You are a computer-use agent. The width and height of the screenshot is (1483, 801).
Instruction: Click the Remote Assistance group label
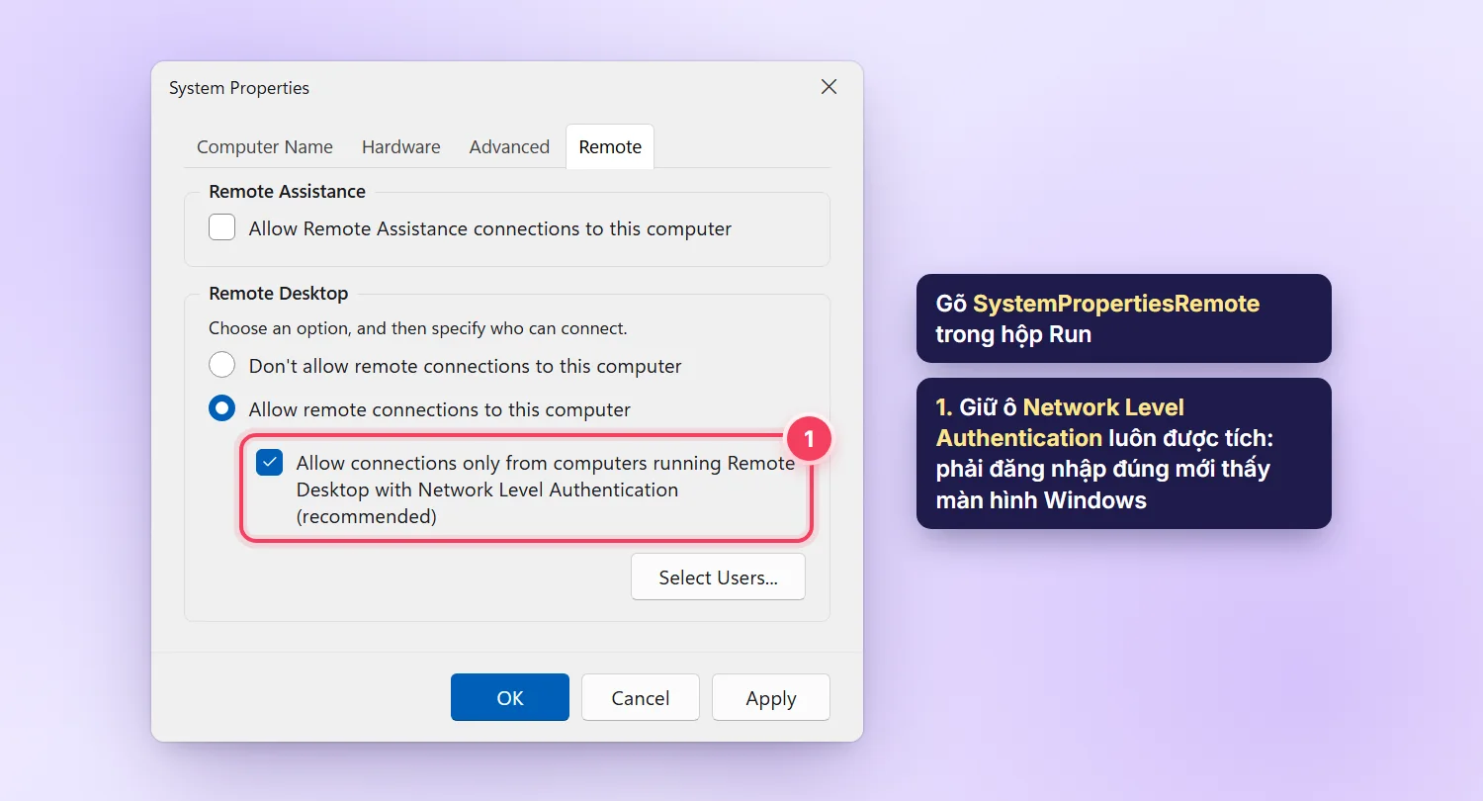[287, 191]
